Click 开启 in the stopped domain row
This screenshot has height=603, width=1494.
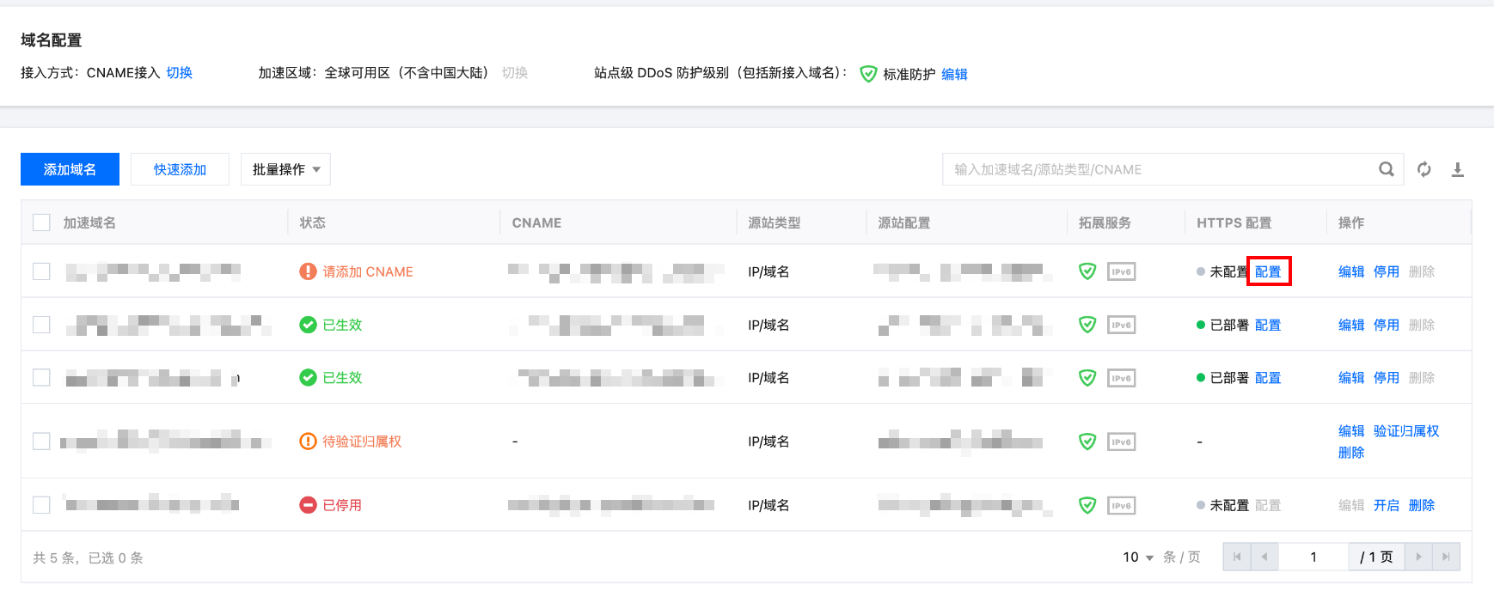coord(1386,505)
